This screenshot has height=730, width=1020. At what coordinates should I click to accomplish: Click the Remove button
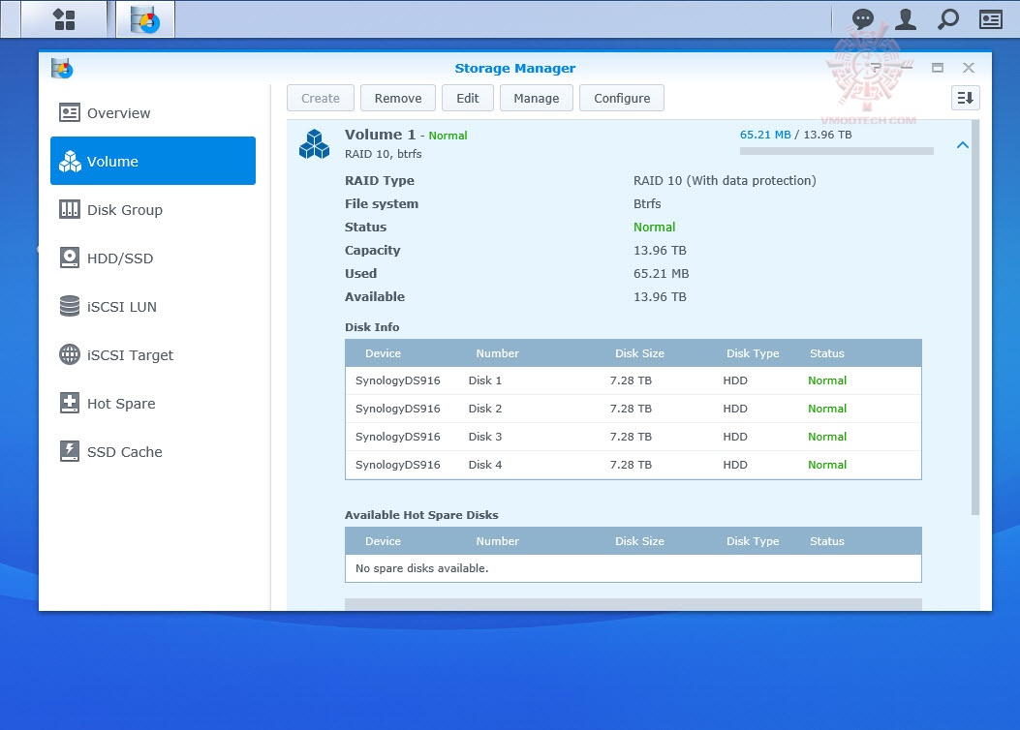398,98
